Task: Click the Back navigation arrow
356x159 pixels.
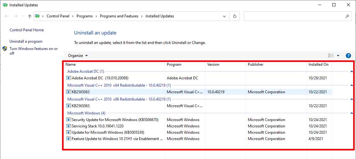Action: (x=6, y=16)
